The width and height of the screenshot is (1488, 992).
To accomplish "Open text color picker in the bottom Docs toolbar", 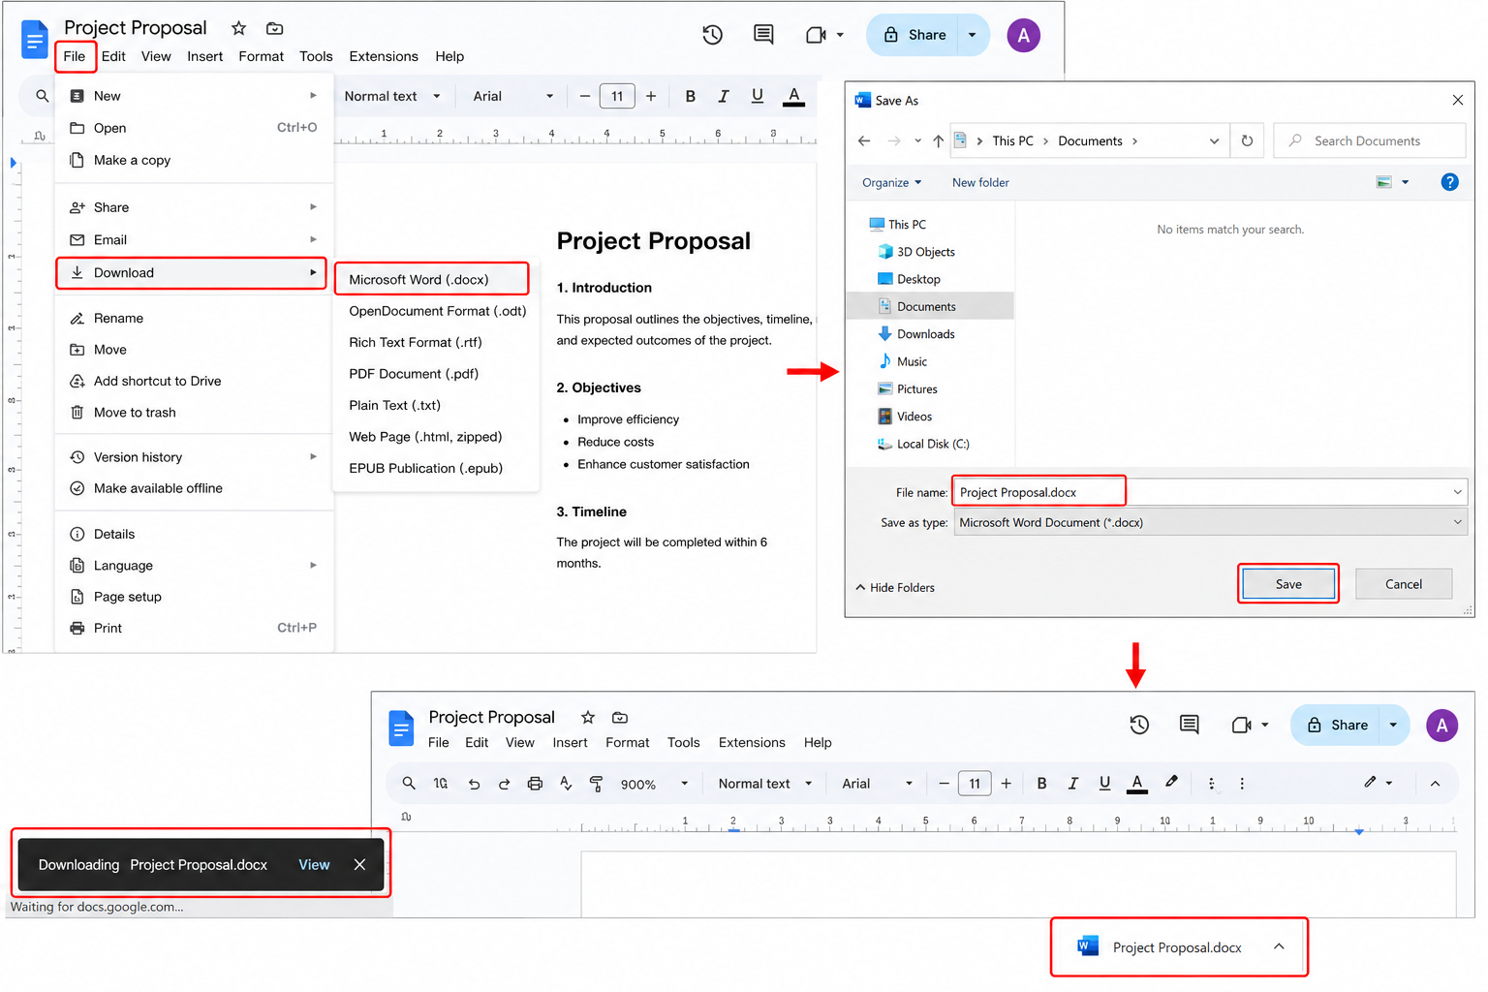I will pyautogui.click(x=1137, y=784).
